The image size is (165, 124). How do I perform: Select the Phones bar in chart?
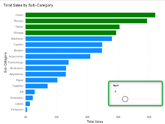pyautogui.click(x=86, y=21)
